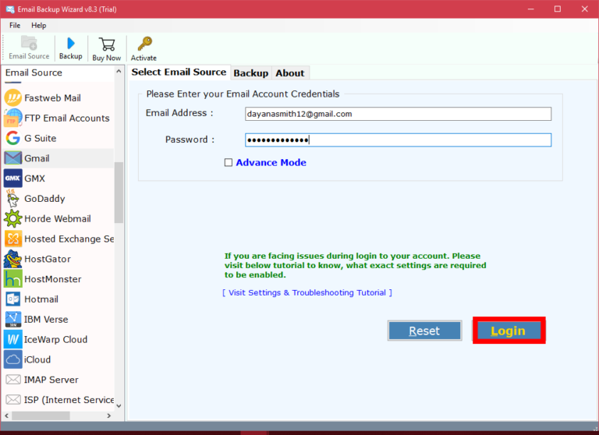The width and height of the screenshot is (599, 435).
Task: Click the horizontal scrollbar right arrow
Action: click(x=109, y=416)
